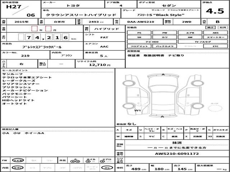Click the スマートキー equipment box
230x172 pixels.
click(216, 37)
